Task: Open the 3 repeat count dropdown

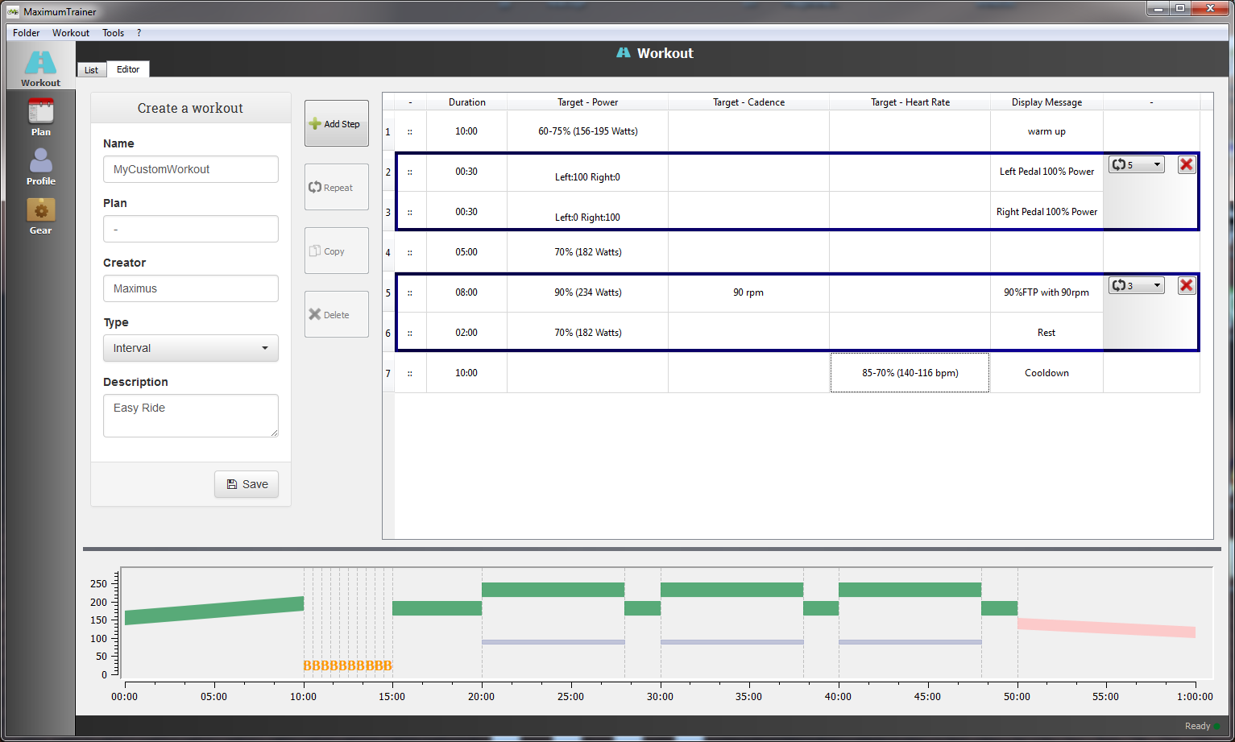Action: point(1137,285)
